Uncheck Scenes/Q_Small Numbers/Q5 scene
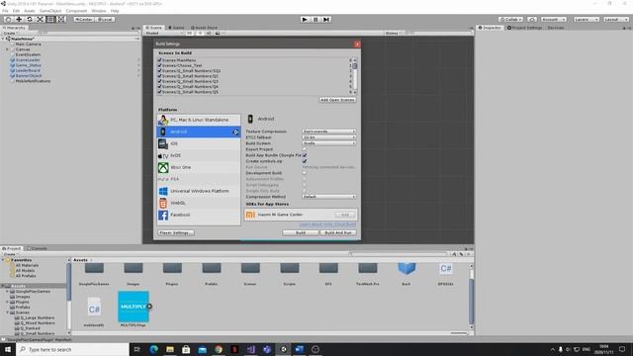The image size is (633, 356). click(x=159, y=92)
